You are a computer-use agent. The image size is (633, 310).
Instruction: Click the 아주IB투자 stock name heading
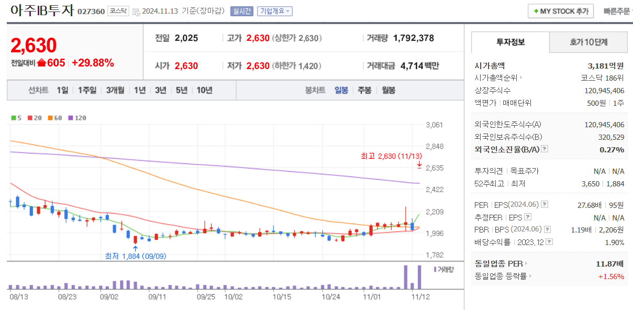click(42, 10)
